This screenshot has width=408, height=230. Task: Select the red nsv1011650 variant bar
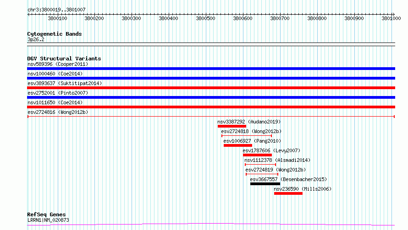(x=211, y=107)
